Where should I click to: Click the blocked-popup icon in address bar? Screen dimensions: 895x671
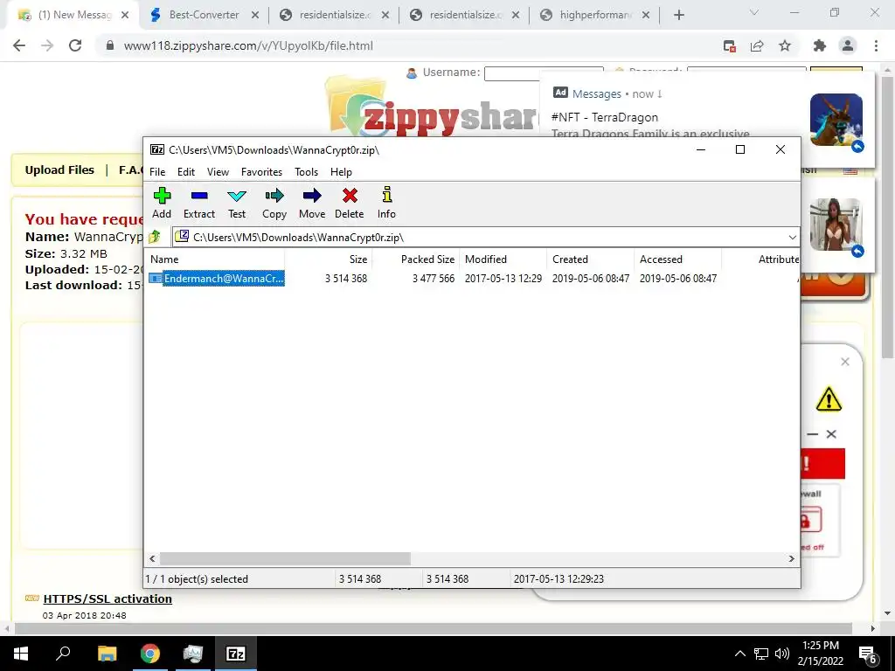click(x=729, y=45)
